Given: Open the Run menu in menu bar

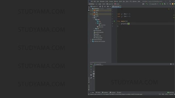Looking at the screenshot, I should [x=124, y=1].
